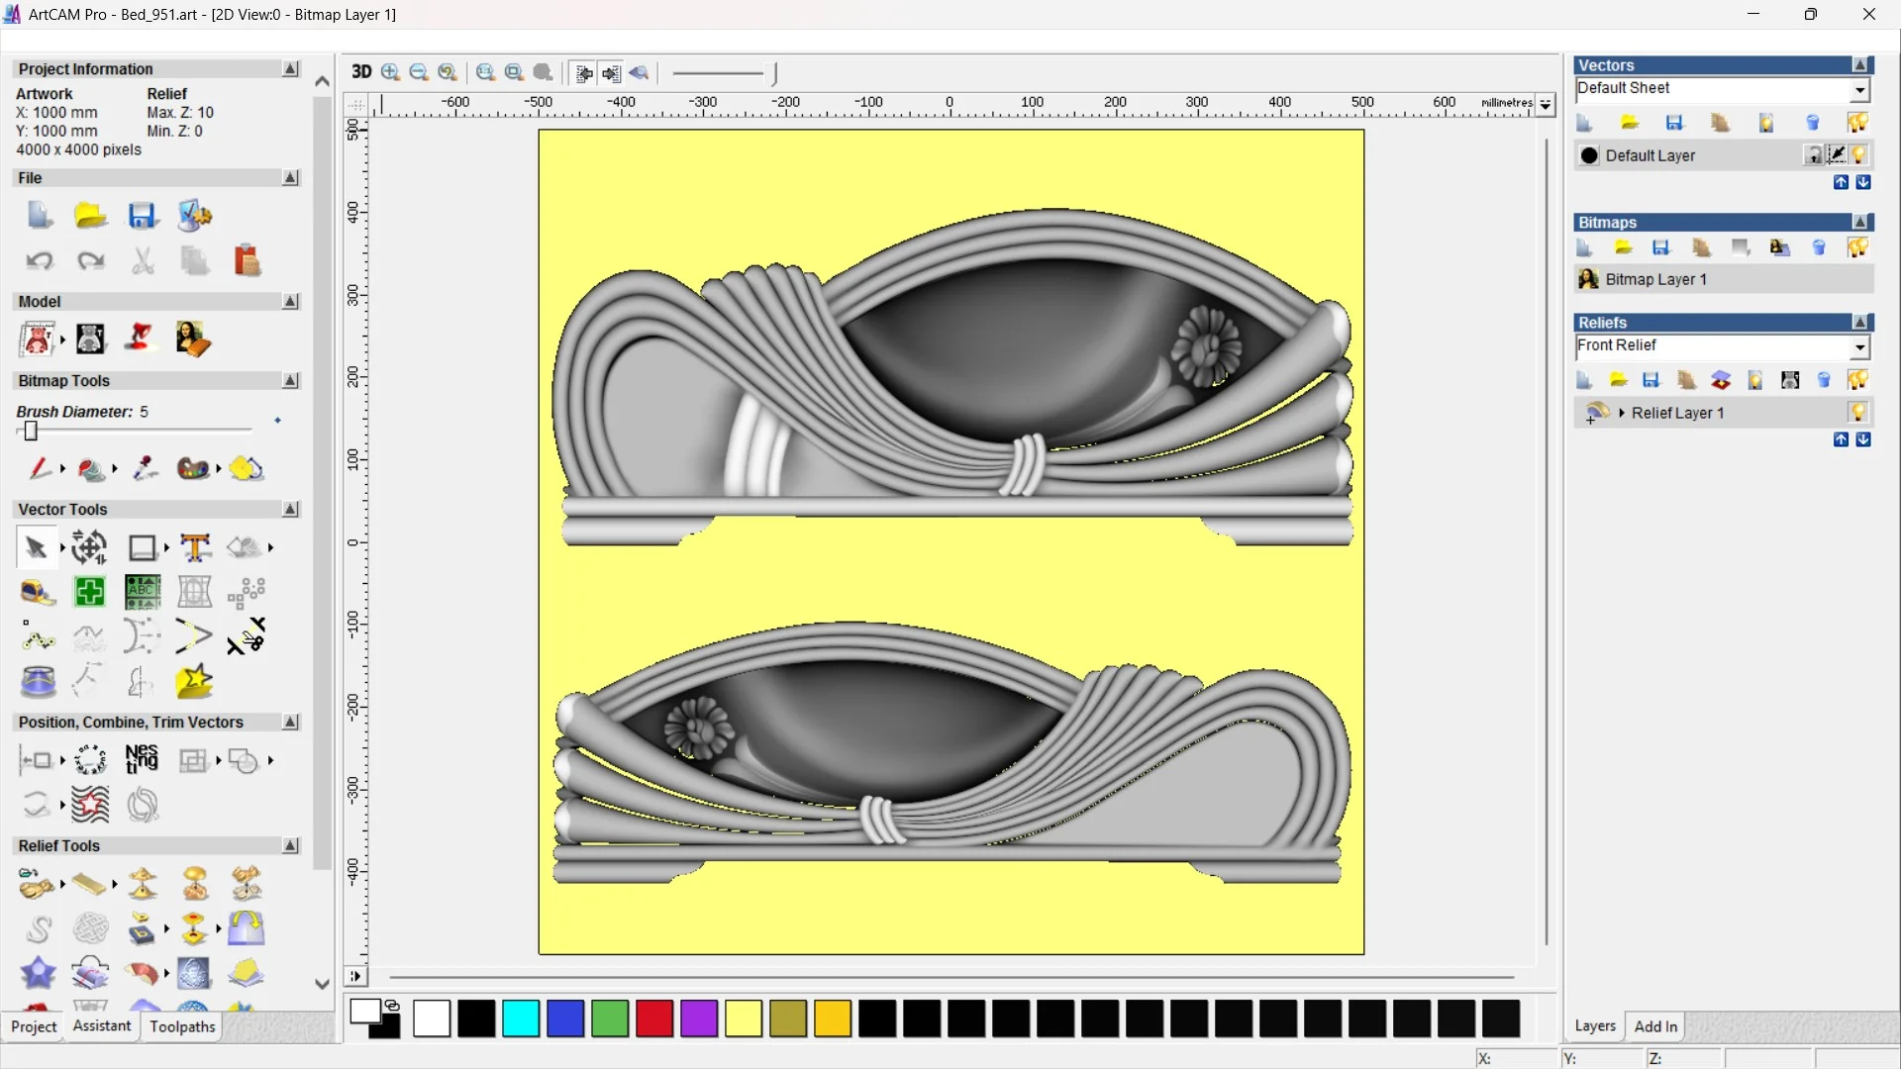Expand the Relief Layer 1 arrow
1901x1069 pixels.
1622,413
